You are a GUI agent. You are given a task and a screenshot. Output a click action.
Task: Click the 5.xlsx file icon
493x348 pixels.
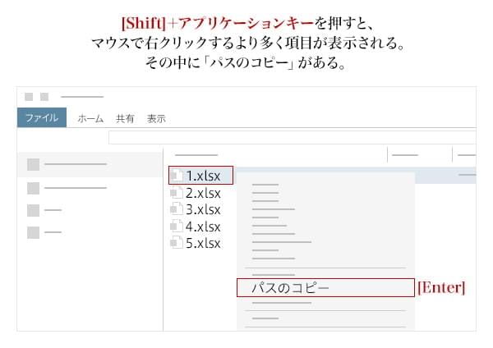pos(175,243)
